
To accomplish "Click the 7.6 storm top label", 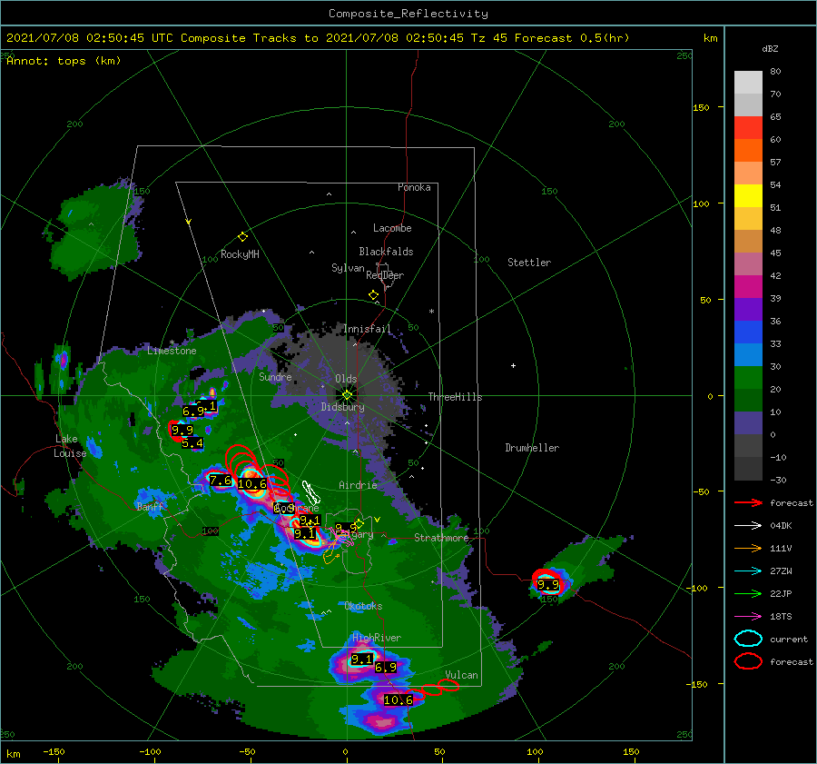I will coord(221,481).
